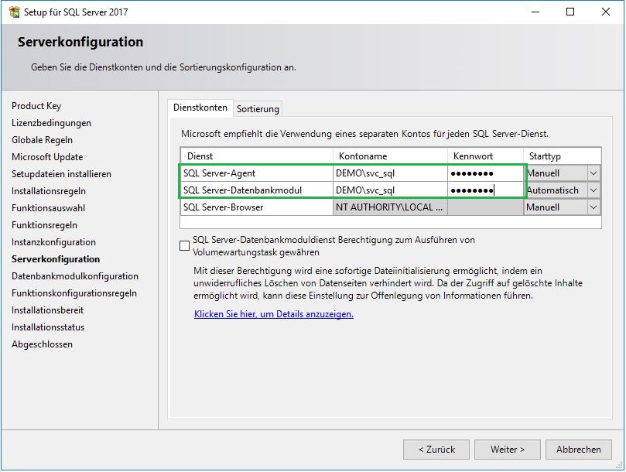Select 'Product Key' in the left navigation list
This screenshot has height=472, width=626.
pyautogui.click(x=36, y=106)
